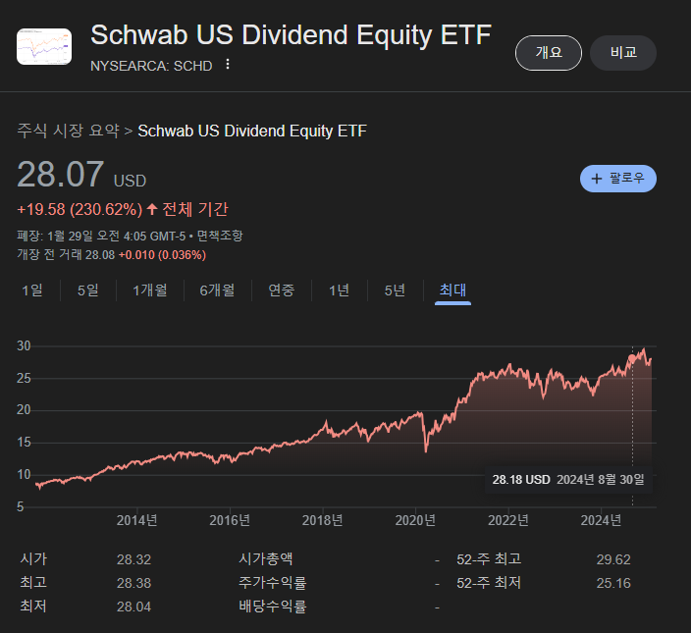Click the +19.58 (230.62%) change text
This screenshot has height=633, width=691.
(80, 209)
